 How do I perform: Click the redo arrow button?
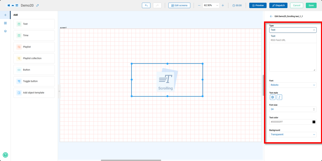[157, 5]
